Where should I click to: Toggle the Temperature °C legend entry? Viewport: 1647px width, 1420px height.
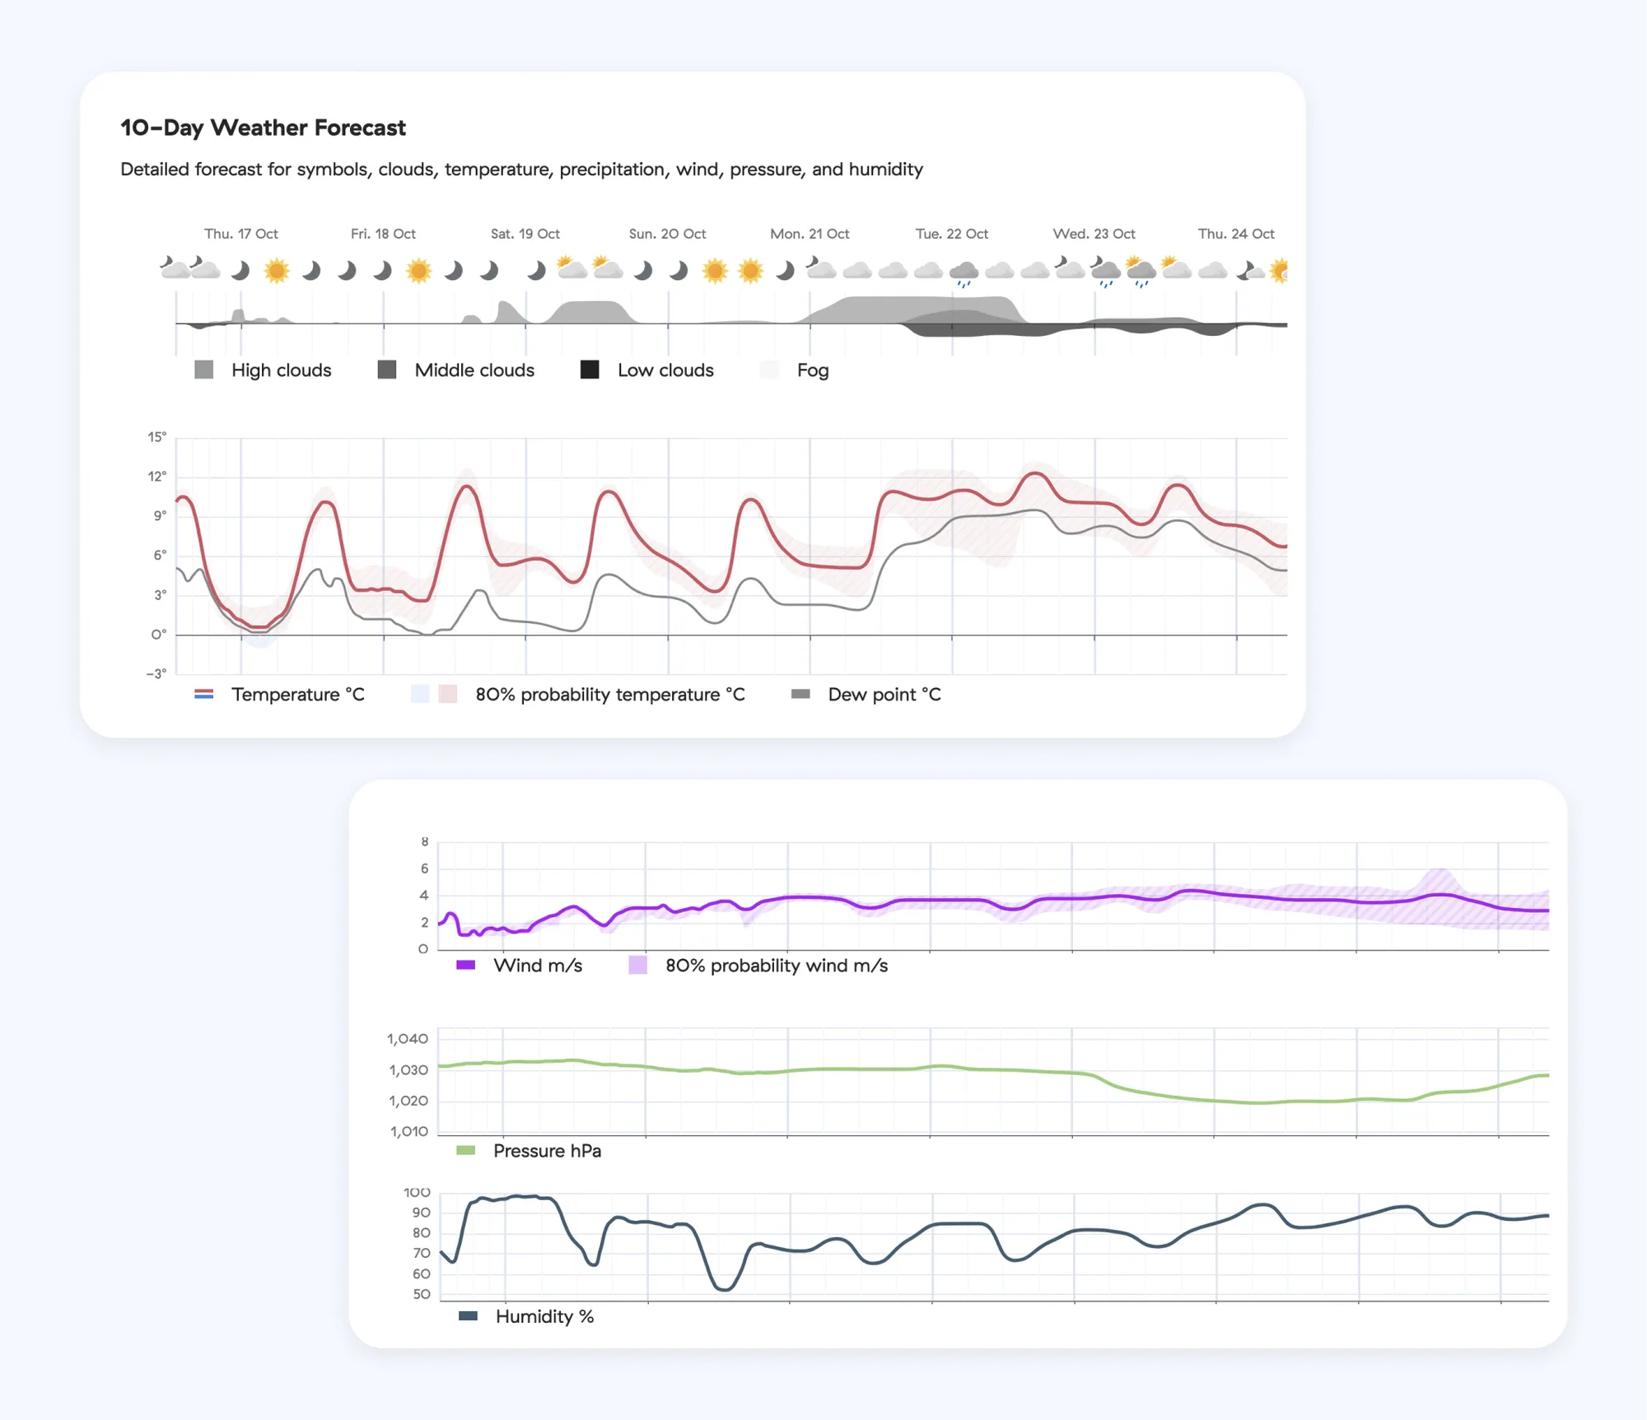click(297, 695)
